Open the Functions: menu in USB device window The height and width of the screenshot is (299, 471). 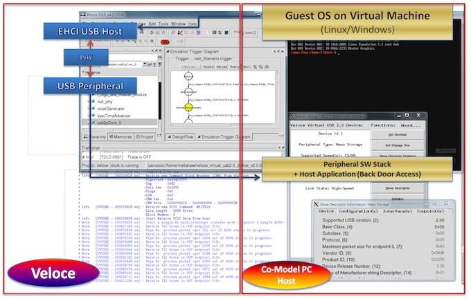point(383,125)
